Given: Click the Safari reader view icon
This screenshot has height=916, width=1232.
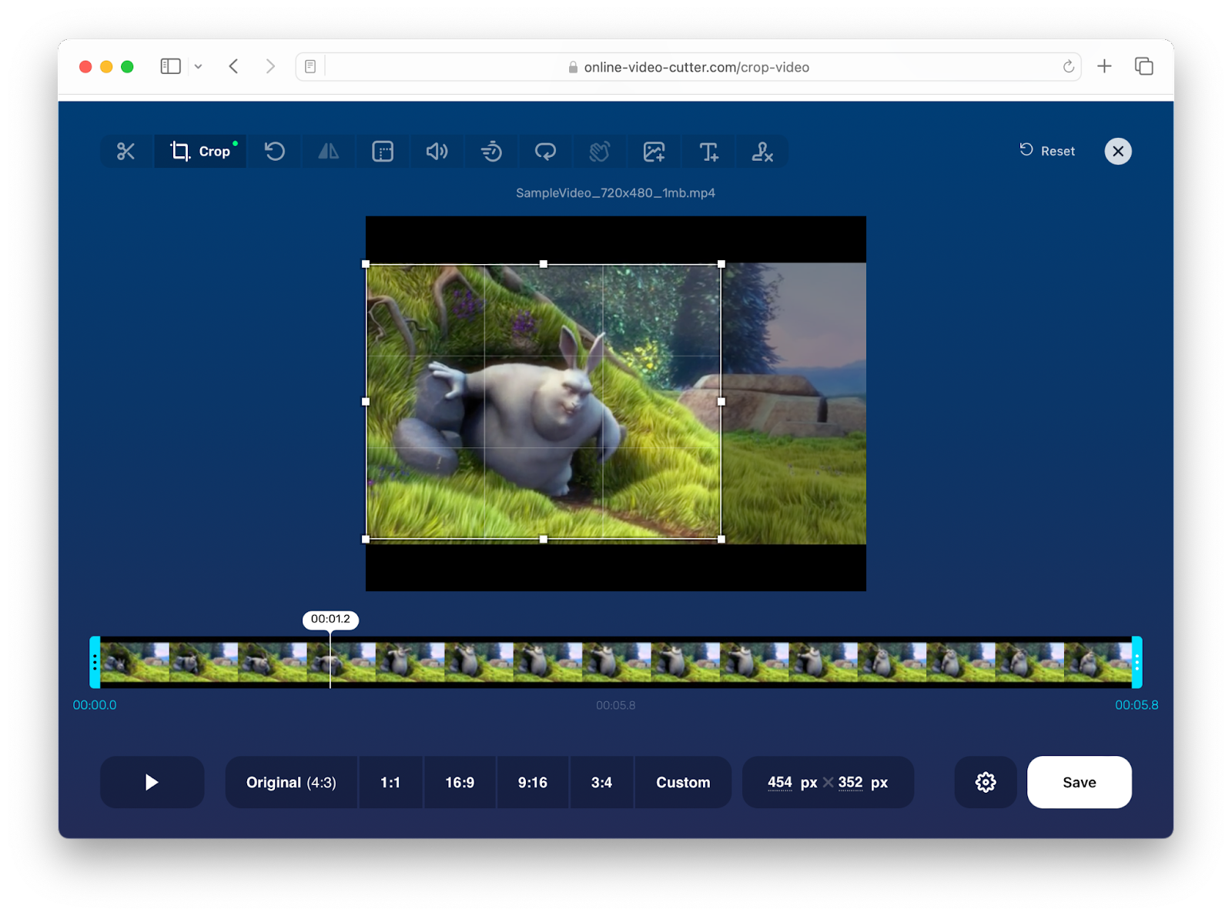Looking at the screenshot, I should pyautogui.click(x=310, y=67).
